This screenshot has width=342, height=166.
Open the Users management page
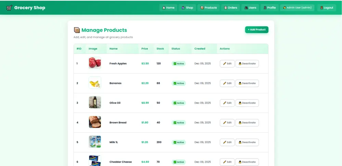(250, 7)
